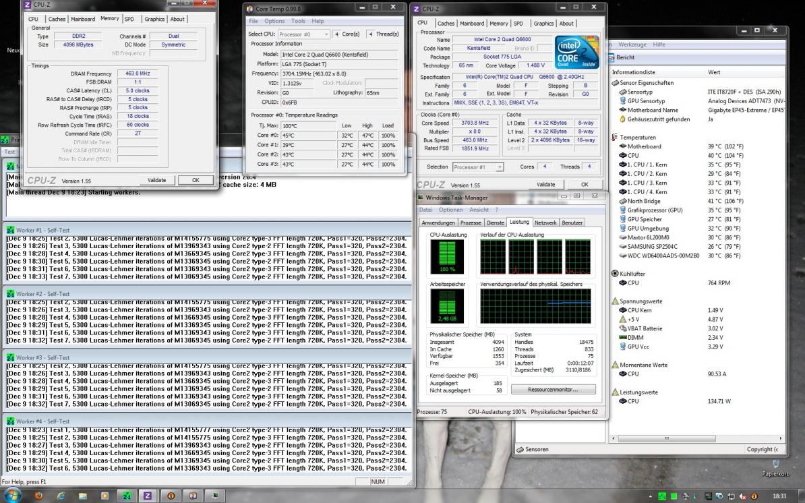Click Validate in the memory-timings CPU-Z window
Viewport: 805px width, 503px height.
[x=156, y=180]
